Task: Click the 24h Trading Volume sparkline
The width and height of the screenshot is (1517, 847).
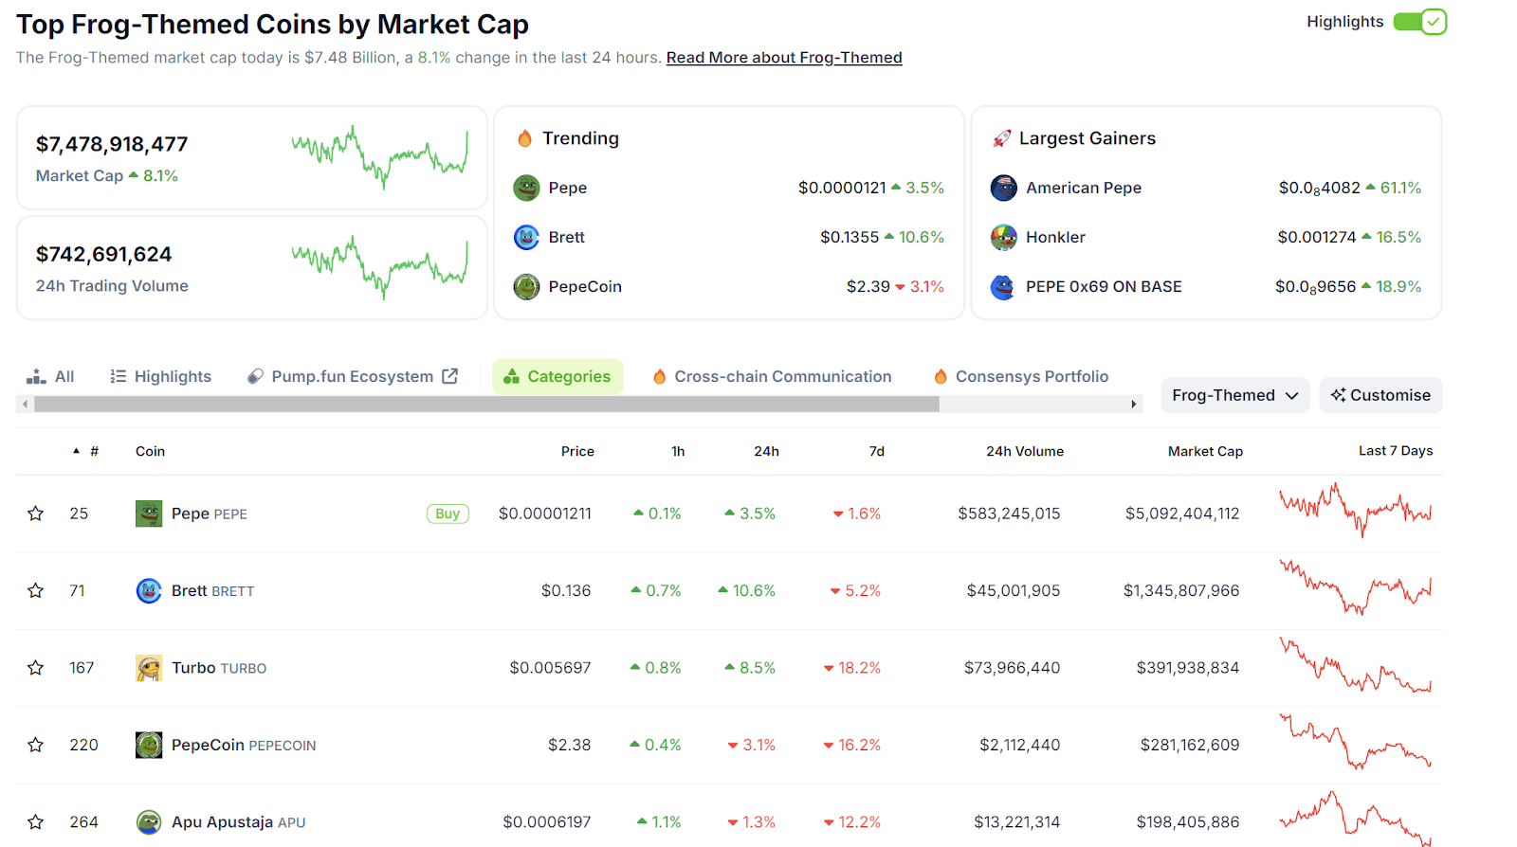Action: coord(379,267)
